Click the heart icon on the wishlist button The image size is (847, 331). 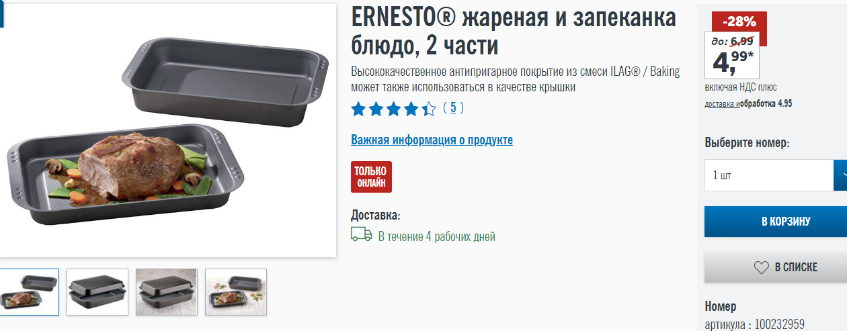coord(761,267)
